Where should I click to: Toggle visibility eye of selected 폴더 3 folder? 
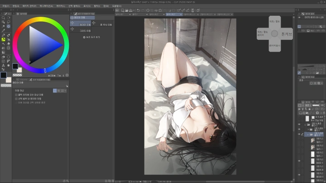pos(299,135)
